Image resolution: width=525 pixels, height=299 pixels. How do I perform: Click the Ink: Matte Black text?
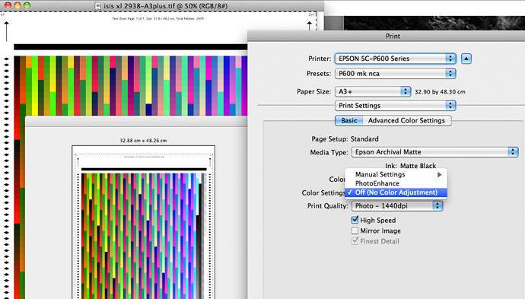(411, 166)
